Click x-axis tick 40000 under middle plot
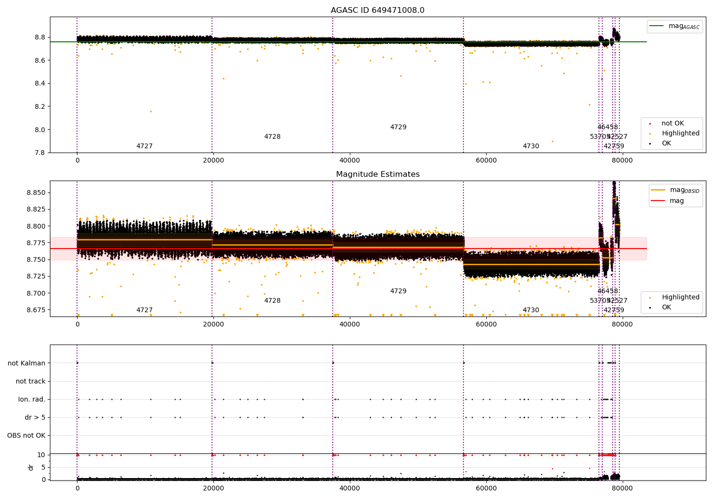The height and width of the screenshot is (499, 713). pos(350,325)
